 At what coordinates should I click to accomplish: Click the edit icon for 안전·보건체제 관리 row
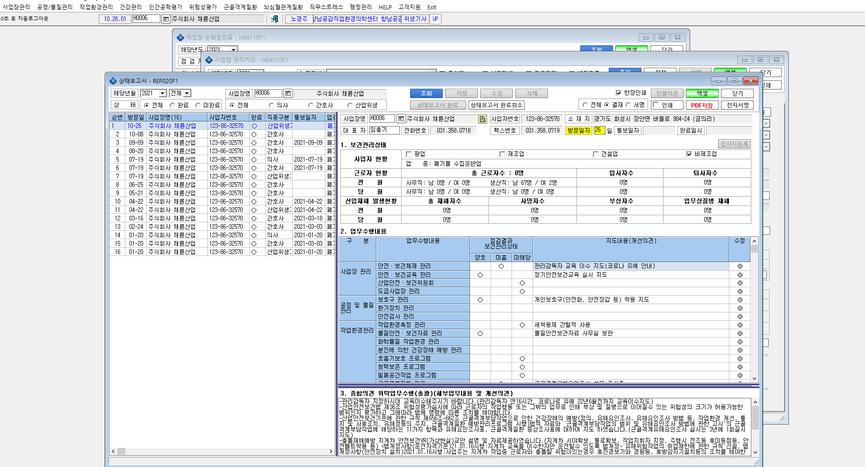(x=740, y=266)
